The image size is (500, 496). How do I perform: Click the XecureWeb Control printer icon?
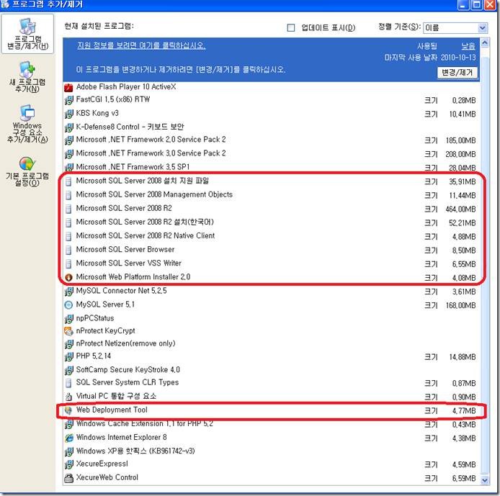(x=68, y=478)
